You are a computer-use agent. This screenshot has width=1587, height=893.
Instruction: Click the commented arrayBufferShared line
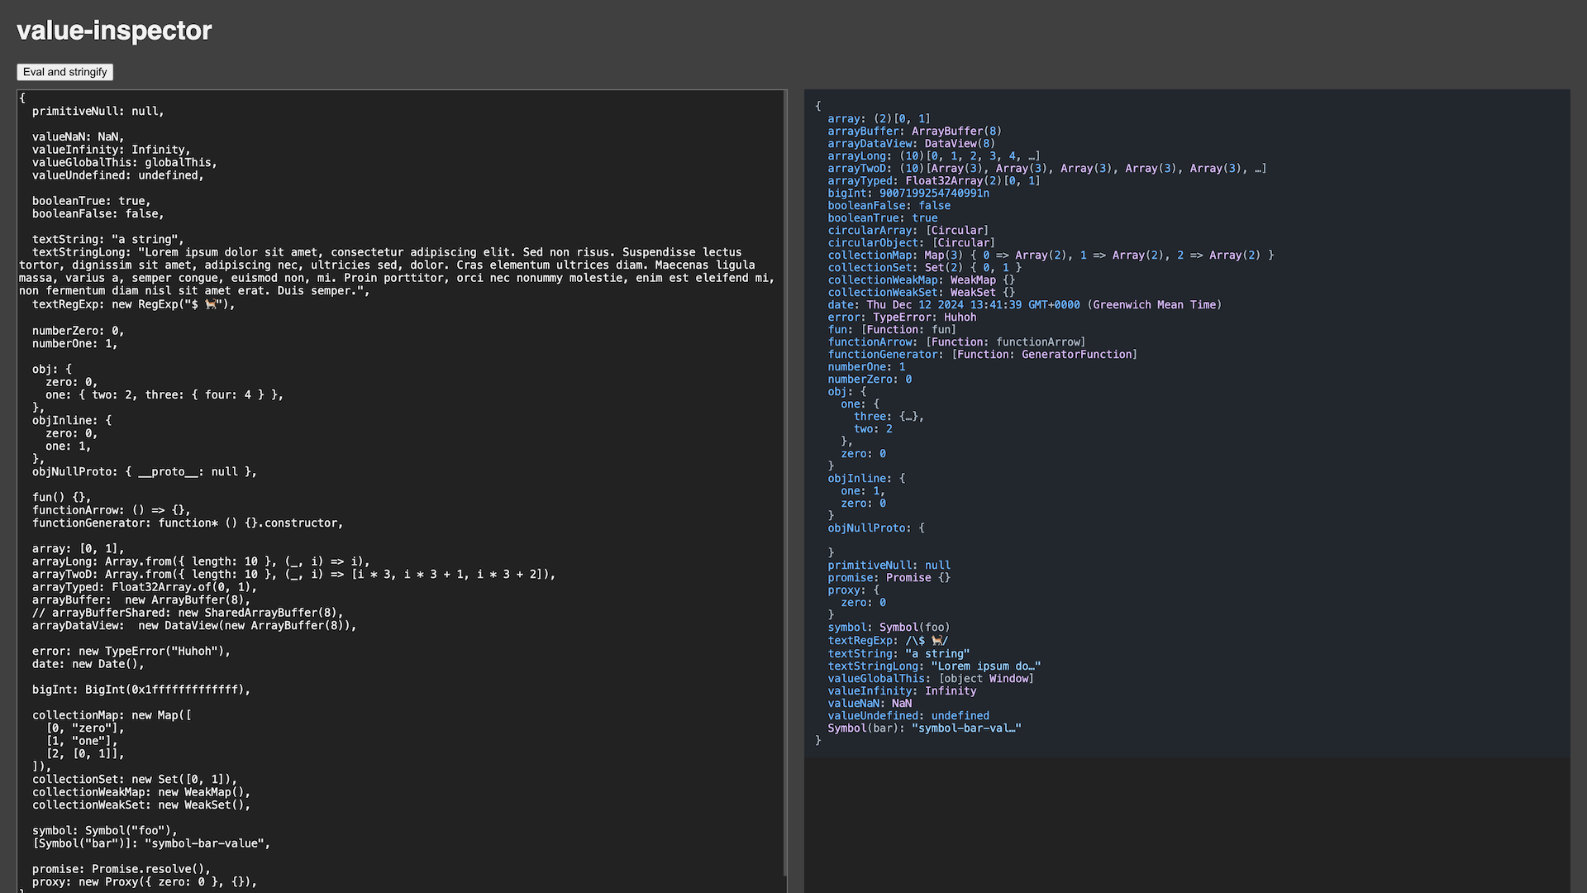point(187,613)
